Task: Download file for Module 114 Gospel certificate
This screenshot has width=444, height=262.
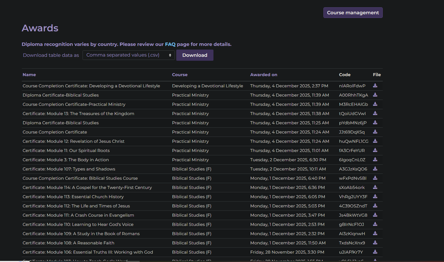Action: click(x=375, y=187)
